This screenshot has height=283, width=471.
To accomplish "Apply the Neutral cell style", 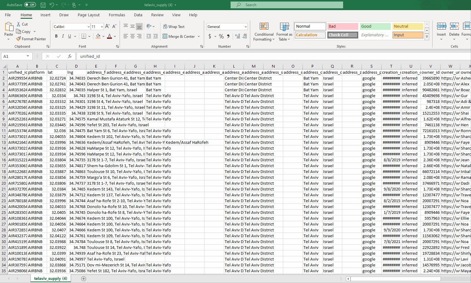I will click(x=408, y=26).
